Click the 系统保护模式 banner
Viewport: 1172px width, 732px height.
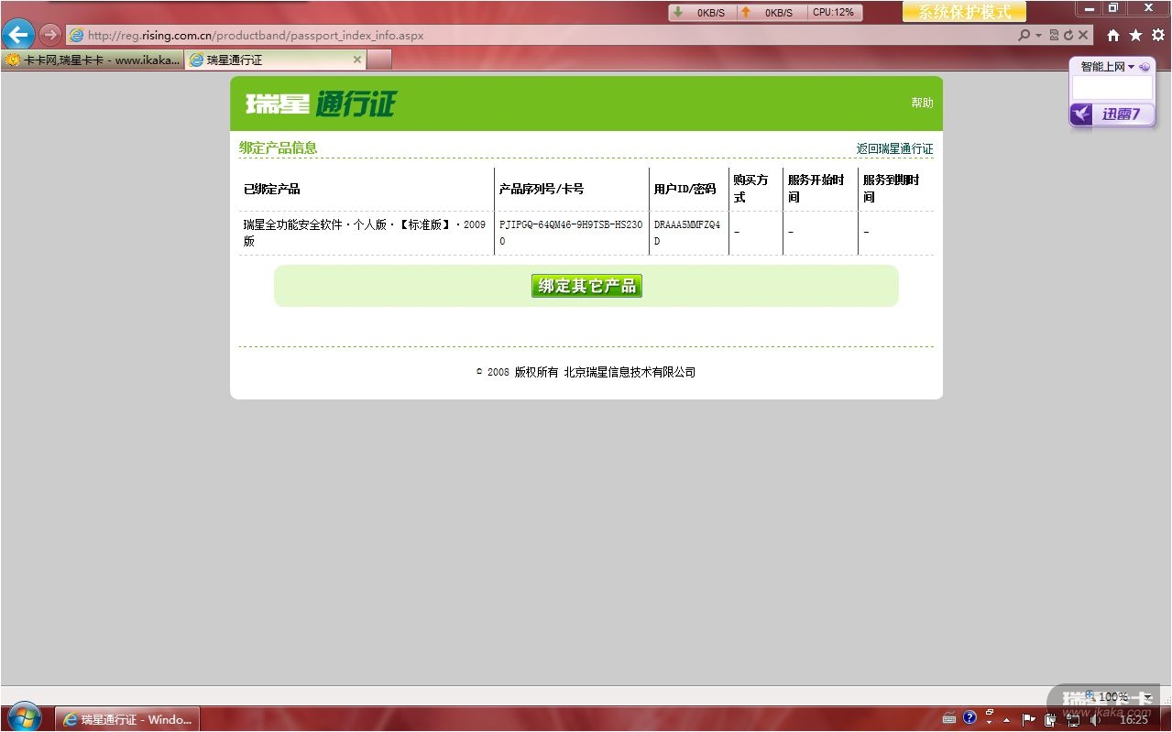point(964,12)
